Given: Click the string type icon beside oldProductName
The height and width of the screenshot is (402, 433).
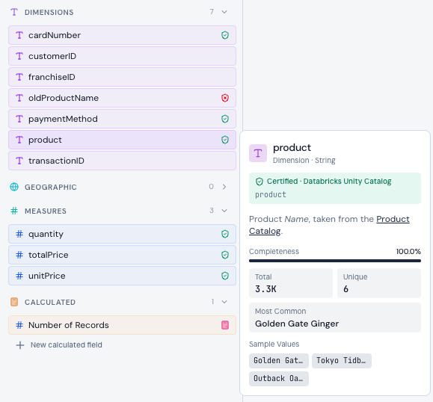Looking at the screenshot, I should point(19,98).
